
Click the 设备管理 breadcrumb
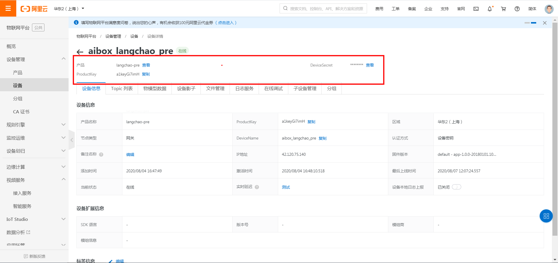113,36
